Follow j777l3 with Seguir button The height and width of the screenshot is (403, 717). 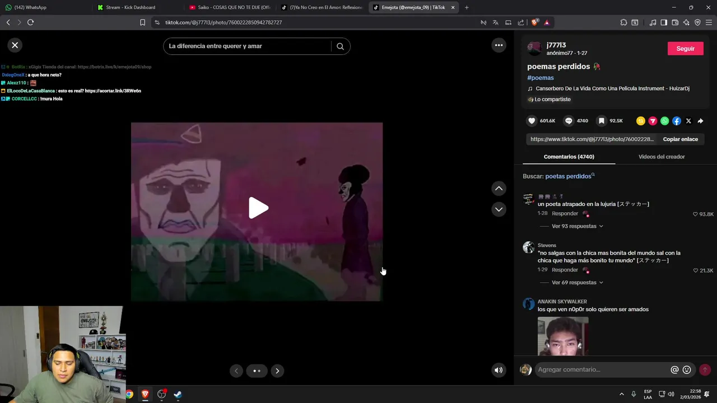coord(685,49)
